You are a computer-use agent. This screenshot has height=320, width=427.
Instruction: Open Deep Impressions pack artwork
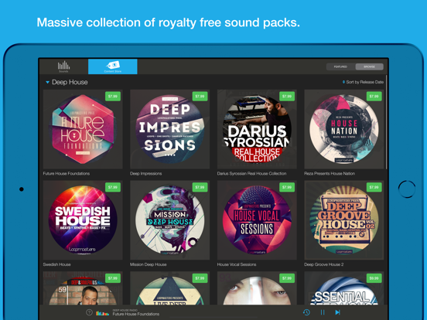pyautogui.click(x=169, y=129)
